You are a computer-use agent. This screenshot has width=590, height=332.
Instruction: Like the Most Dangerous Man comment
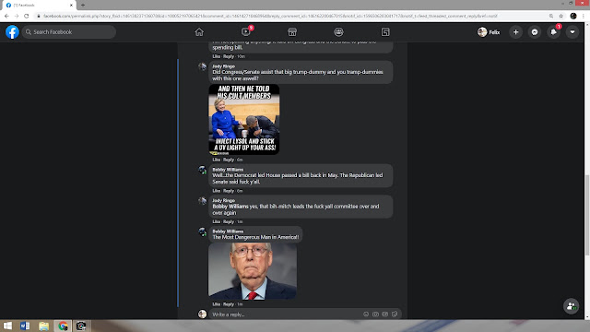point(217,304)
